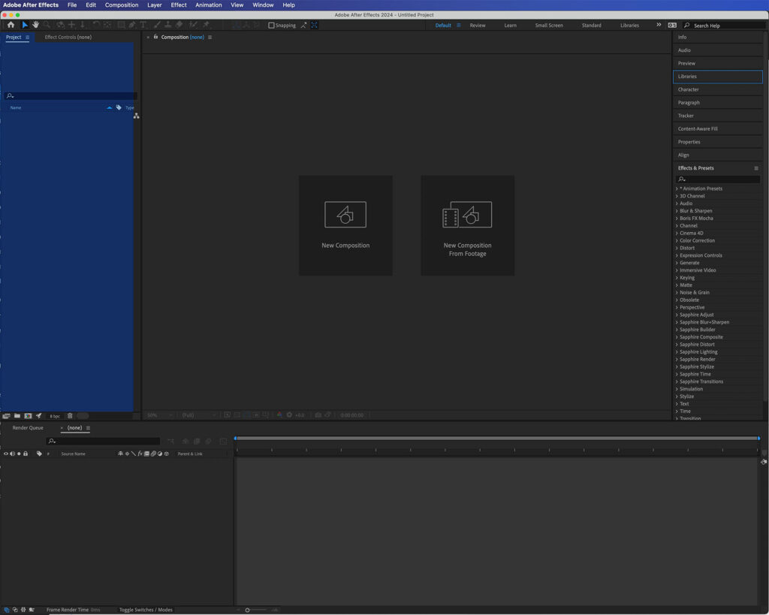
Task: Click the timeline zoom slider handle
Action: (x=248, y=610)
